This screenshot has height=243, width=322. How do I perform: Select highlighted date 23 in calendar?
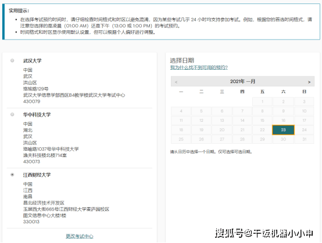283,130
